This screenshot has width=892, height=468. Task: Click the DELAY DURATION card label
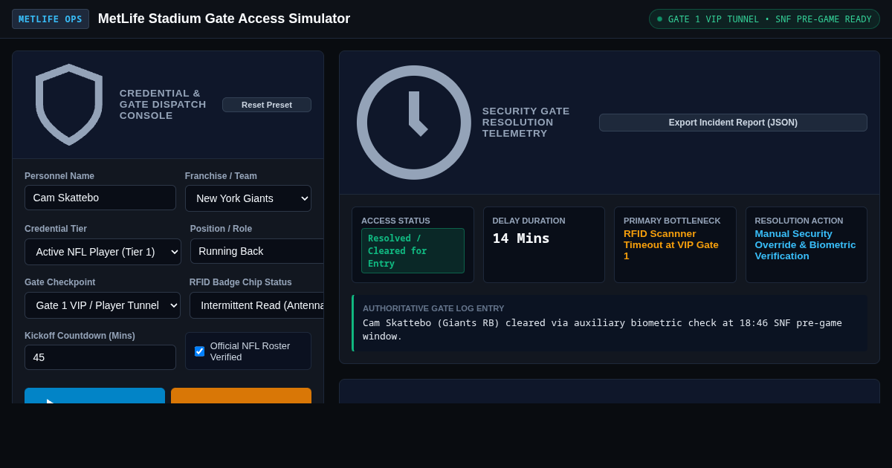tap(529, 221)
